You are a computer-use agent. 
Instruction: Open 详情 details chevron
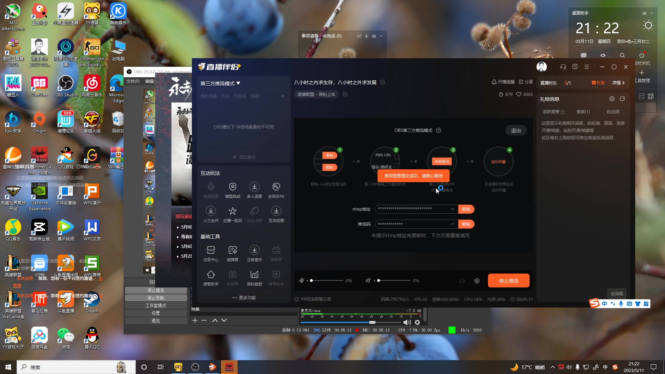tap(618, 83)
